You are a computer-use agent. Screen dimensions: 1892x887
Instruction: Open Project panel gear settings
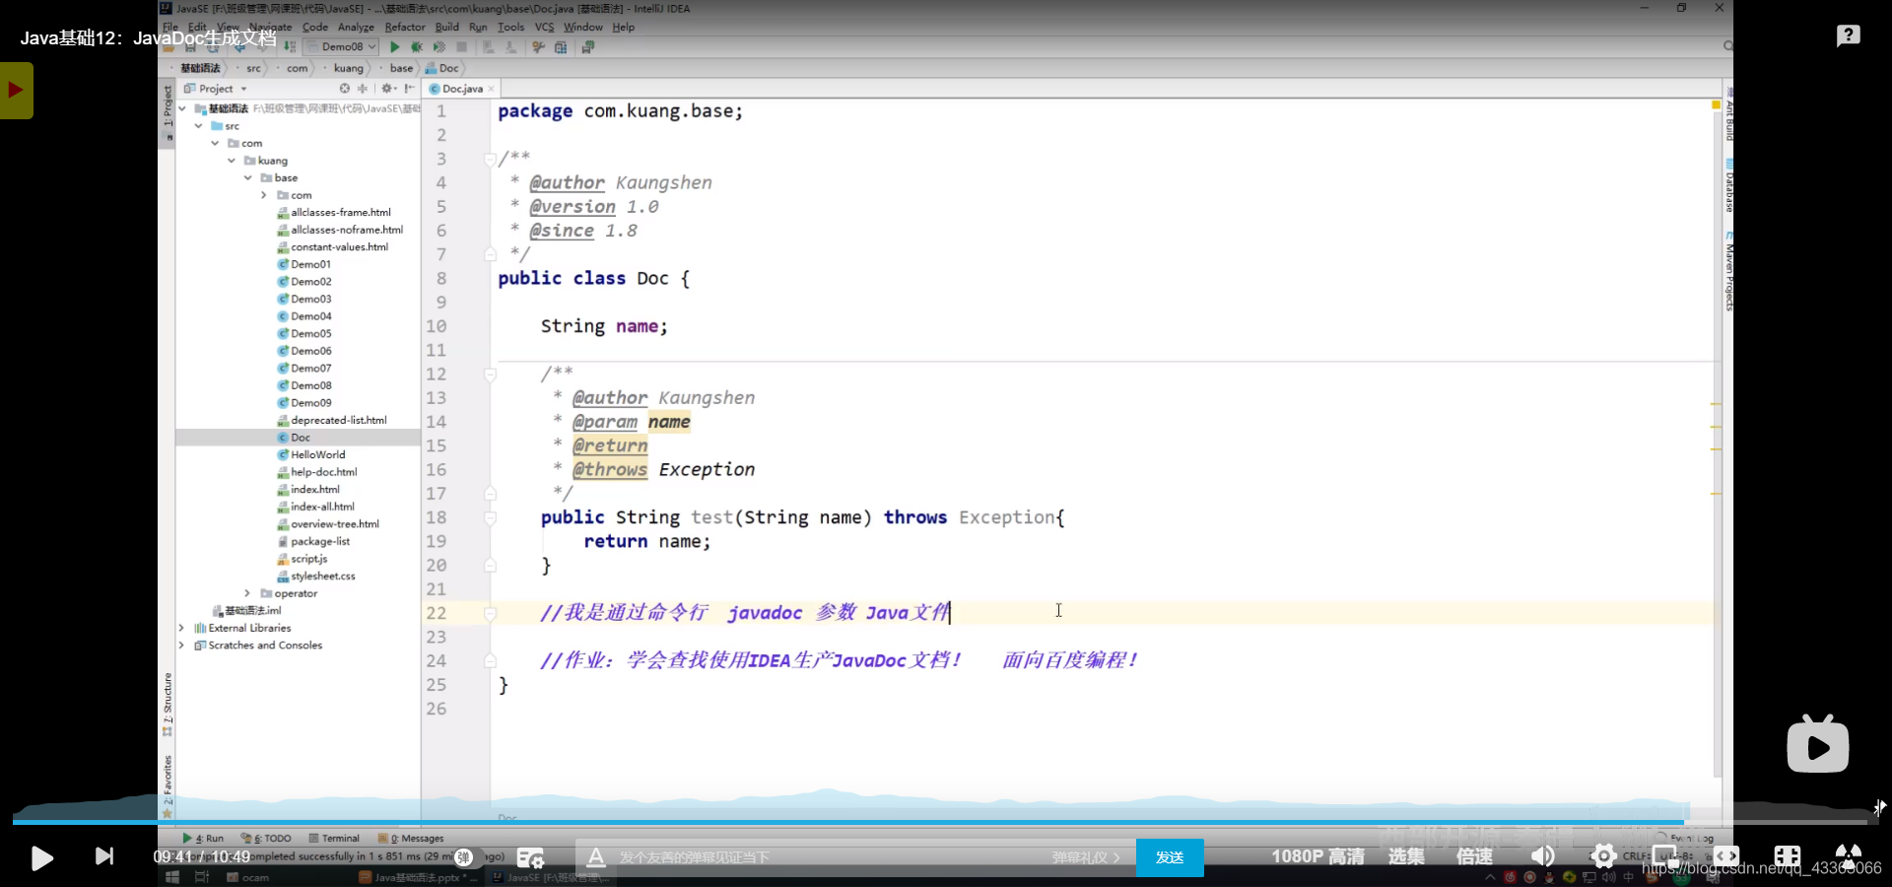(388, 89)
